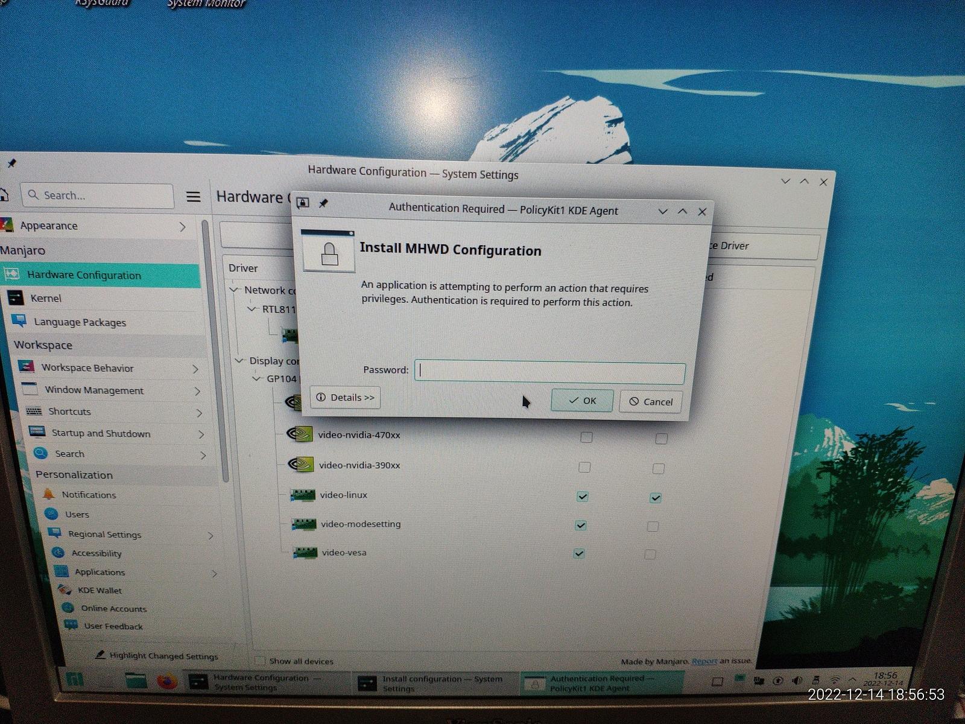Show authentication Details

[346, 397]
